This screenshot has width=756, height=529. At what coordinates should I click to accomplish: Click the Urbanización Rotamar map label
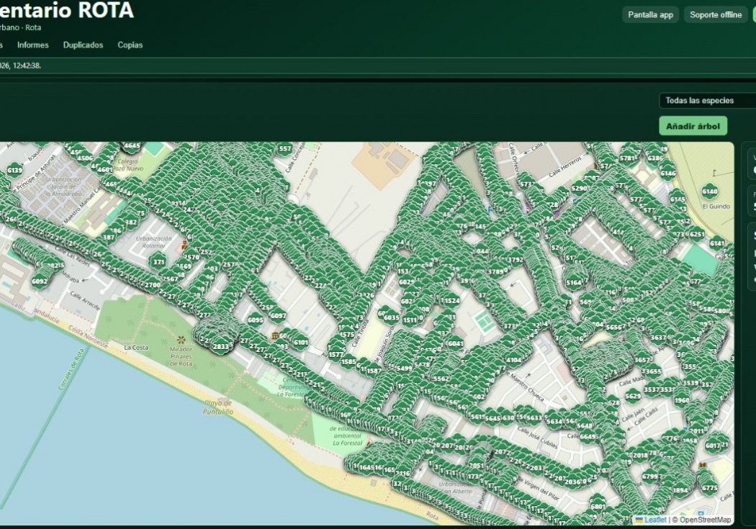pyautogui.click(x=154, y=242)
